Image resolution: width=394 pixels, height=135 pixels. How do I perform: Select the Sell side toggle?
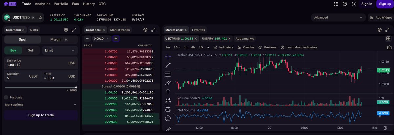click(31, 50)
